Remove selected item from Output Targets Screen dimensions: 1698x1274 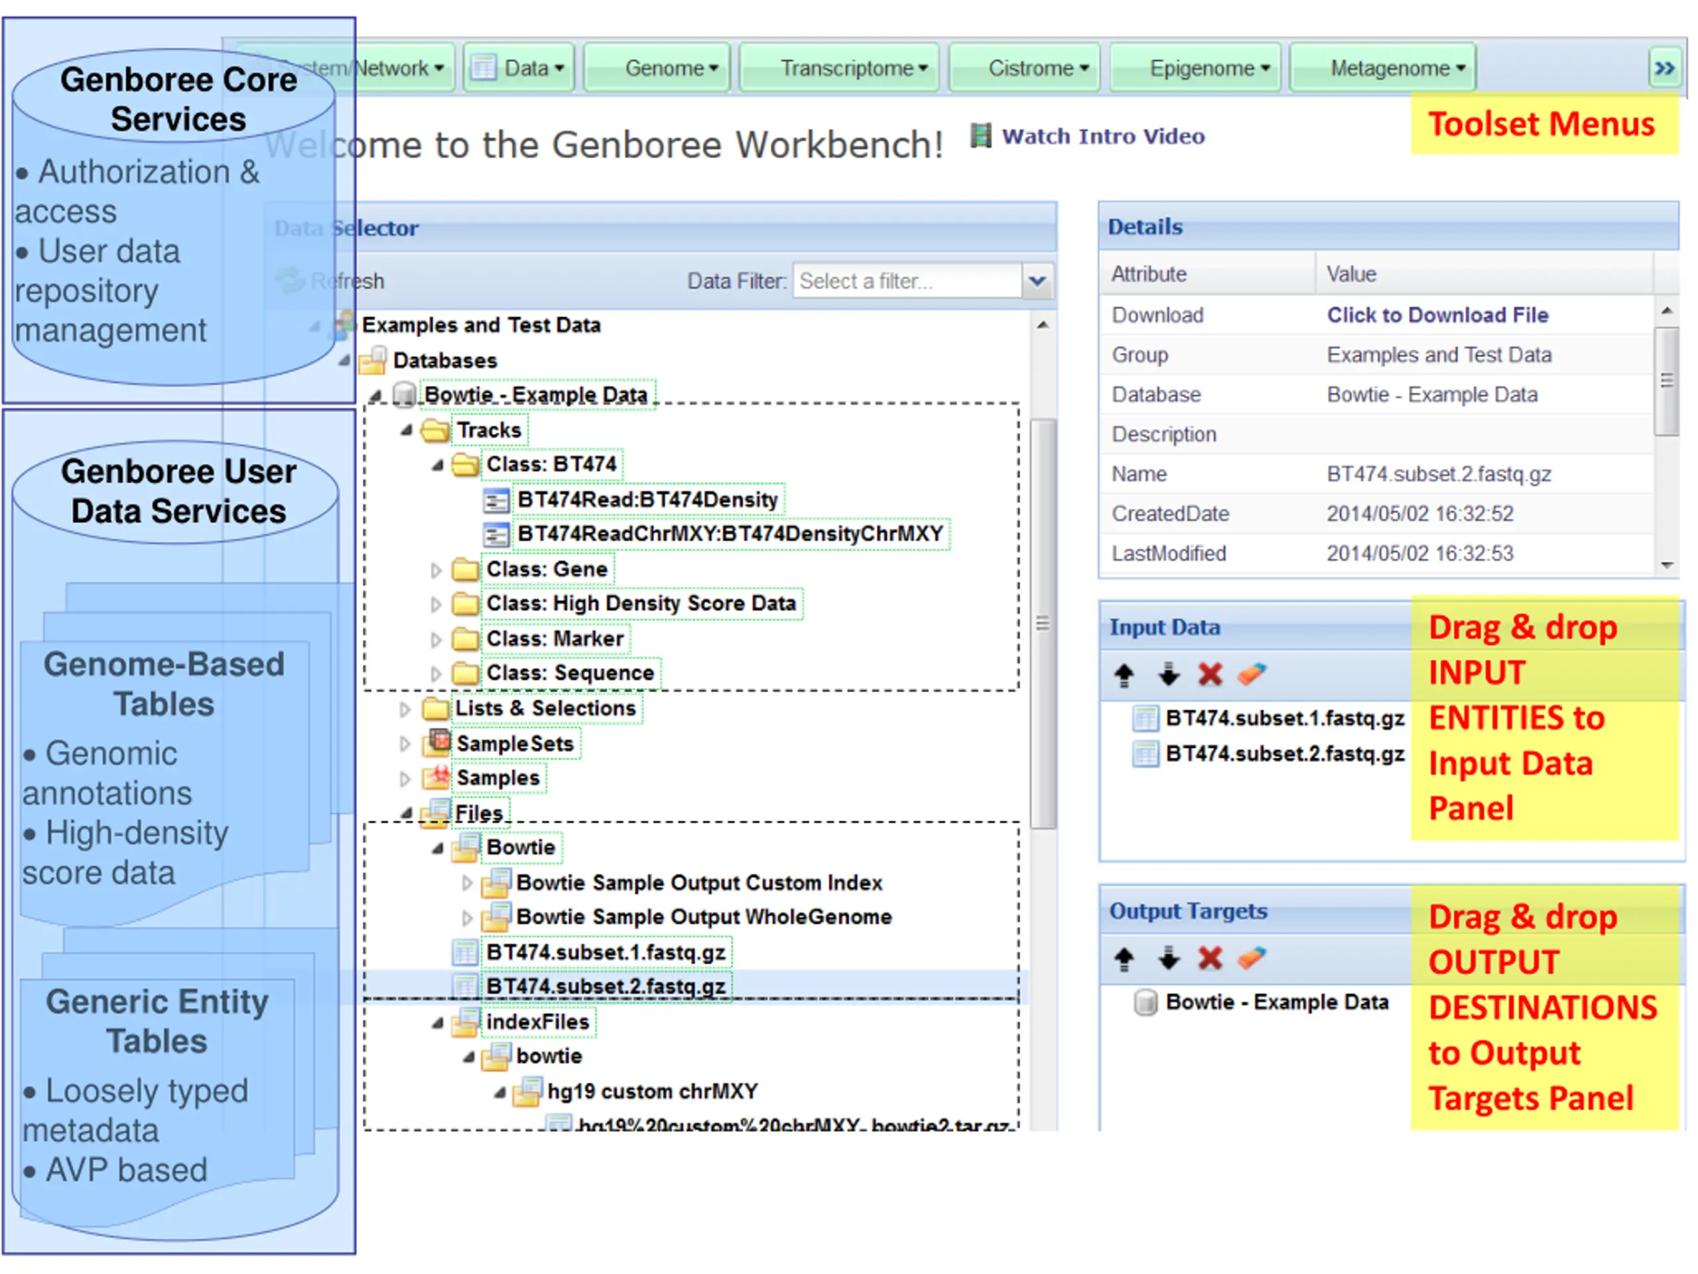[x=1210, y=959]
